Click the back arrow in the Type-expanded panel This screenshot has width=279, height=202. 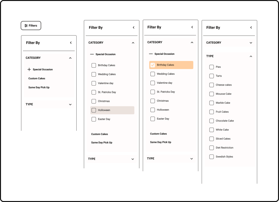pyautogui.click(x=251, y=28)
